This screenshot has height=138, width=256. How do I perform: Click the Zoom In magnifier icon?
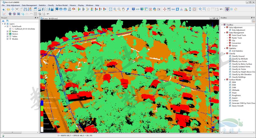point(115,9)
